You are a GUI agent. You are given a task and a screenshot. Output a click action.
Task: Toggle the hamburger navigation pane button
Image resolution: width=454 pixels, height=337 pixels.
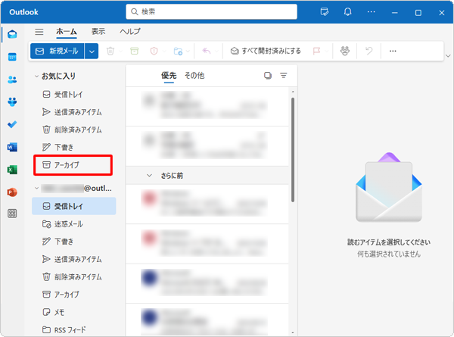tap(39, 32)
